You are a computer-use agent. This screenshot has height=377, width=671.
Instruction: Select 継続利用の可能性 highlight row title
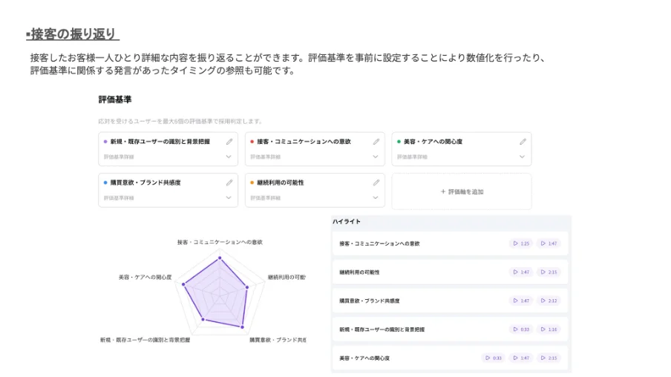tap(359, 272)
